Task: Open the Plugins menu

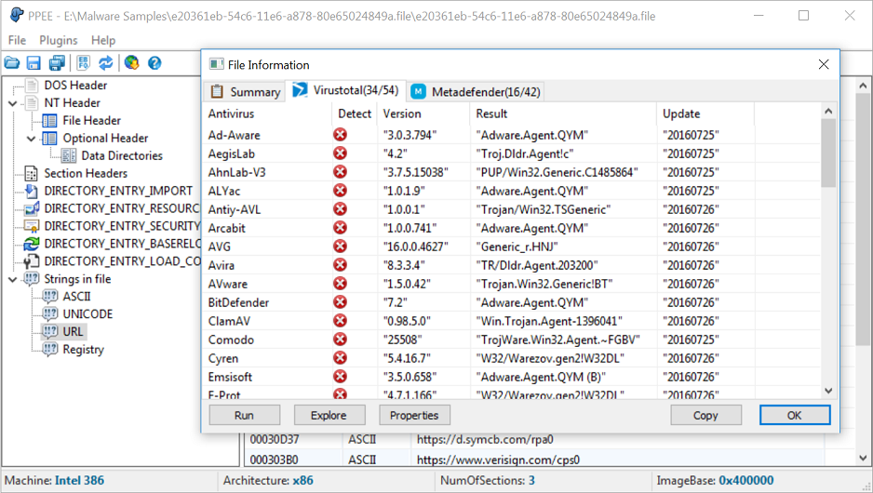Action: point(58,40)
